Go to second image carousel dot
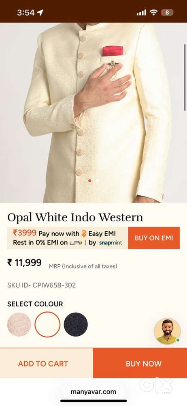This screenshot has height=406, width=187. point(97,181)
